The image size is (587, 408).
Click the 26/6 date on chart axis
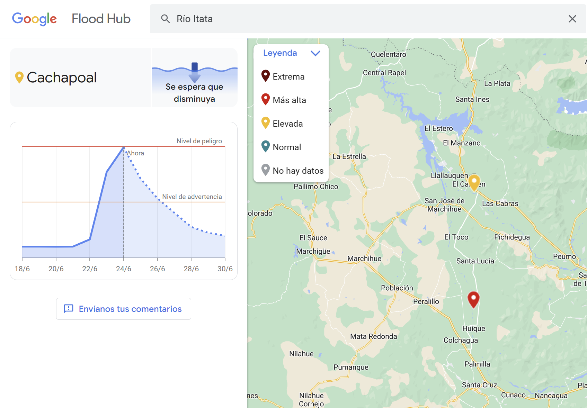pyautogui.click(x=157, y=269)
